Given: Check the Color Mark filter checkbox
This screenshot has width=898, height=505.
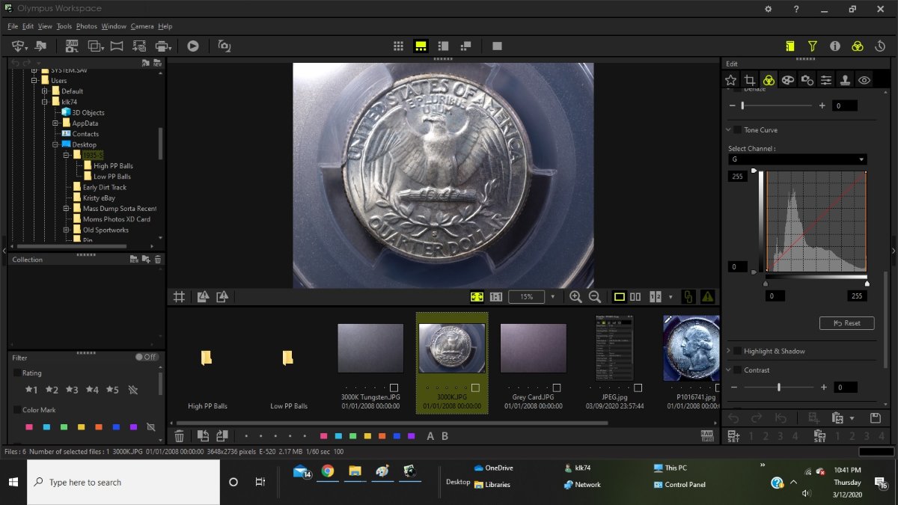Looking at the screenshot, I should tap(17, 409).
